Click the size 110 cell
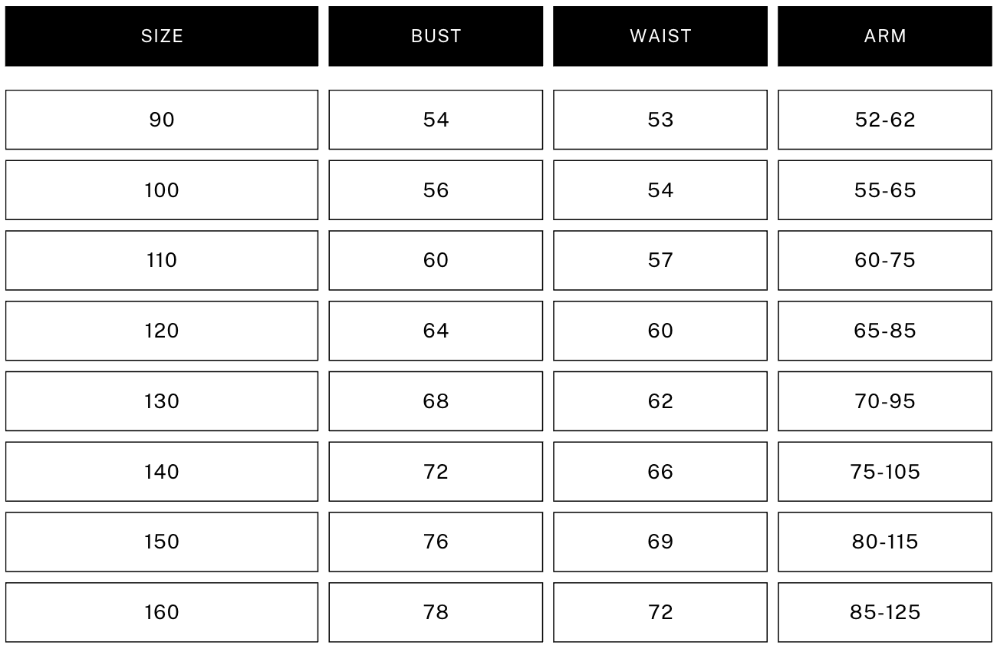 pyautogui.click(x=162, y=261)
